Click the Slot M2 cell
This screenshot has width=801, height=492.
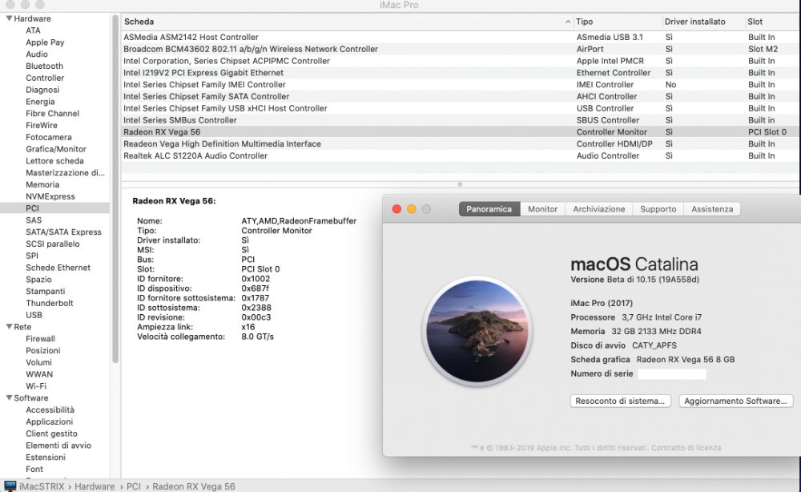click(763, 49)
